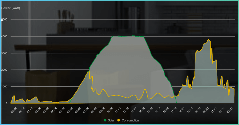This screenshot has width=239, height=125.
Task: Click the 2000 watt axis label
Action: click(4, 70)
